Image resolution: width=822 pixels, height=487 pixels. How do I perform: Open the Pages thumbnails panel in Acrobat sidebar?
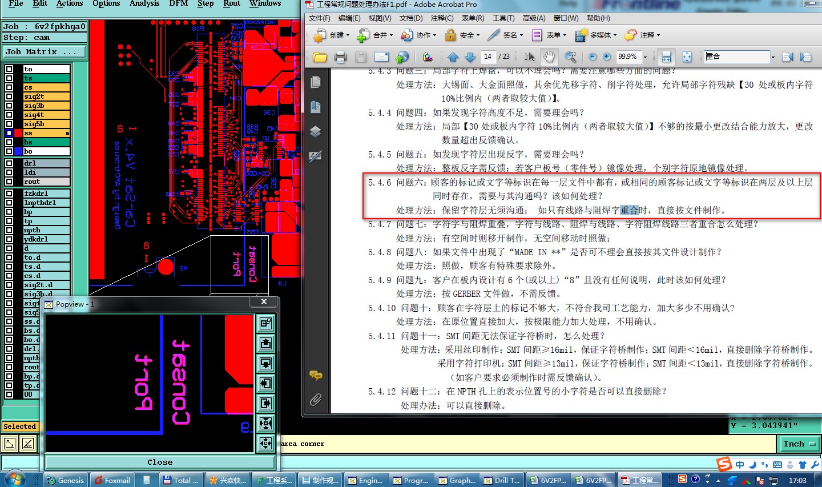click(316, 82)
